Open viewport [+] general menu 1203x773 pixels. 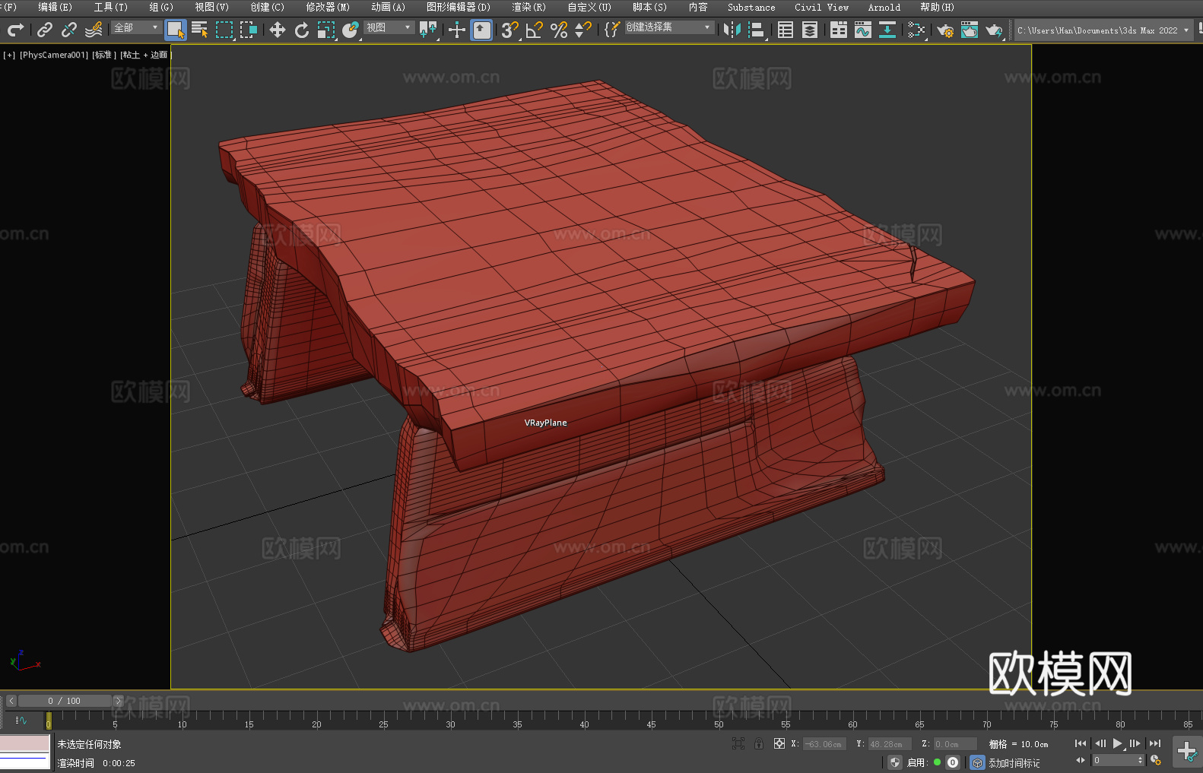(x=9, y=55)
